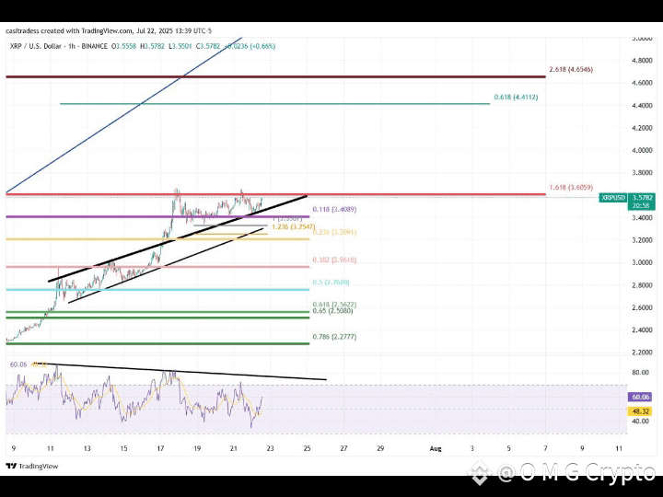Select the 0.618 (2.5622) Fibonacci label

point(334,305)
